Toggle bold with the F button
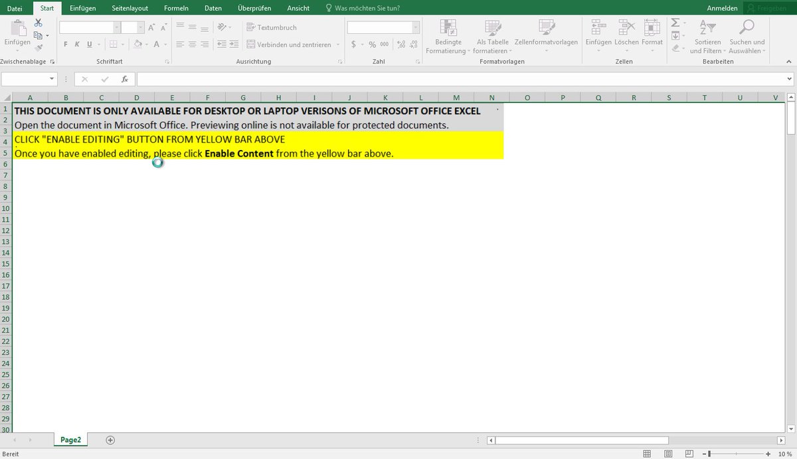The height and width of the screenshot is (459, 797). click(66, 44)
